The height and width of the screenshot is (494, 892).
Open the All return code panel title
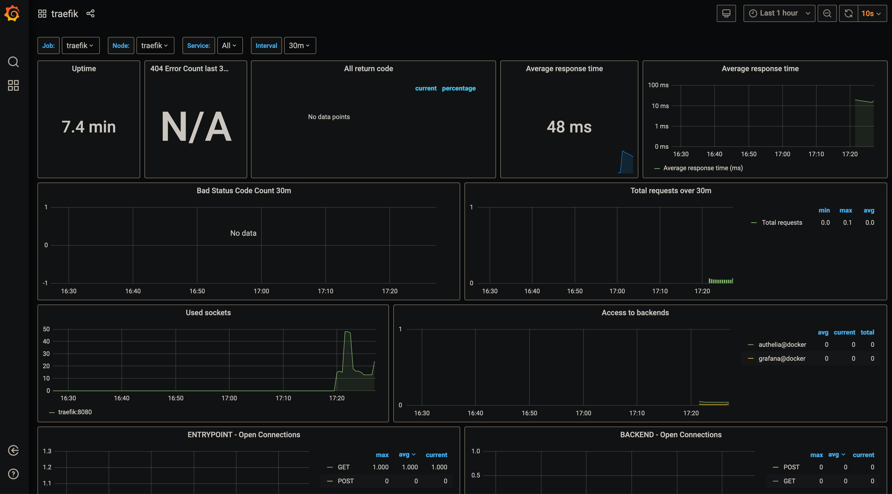[368, 69]
